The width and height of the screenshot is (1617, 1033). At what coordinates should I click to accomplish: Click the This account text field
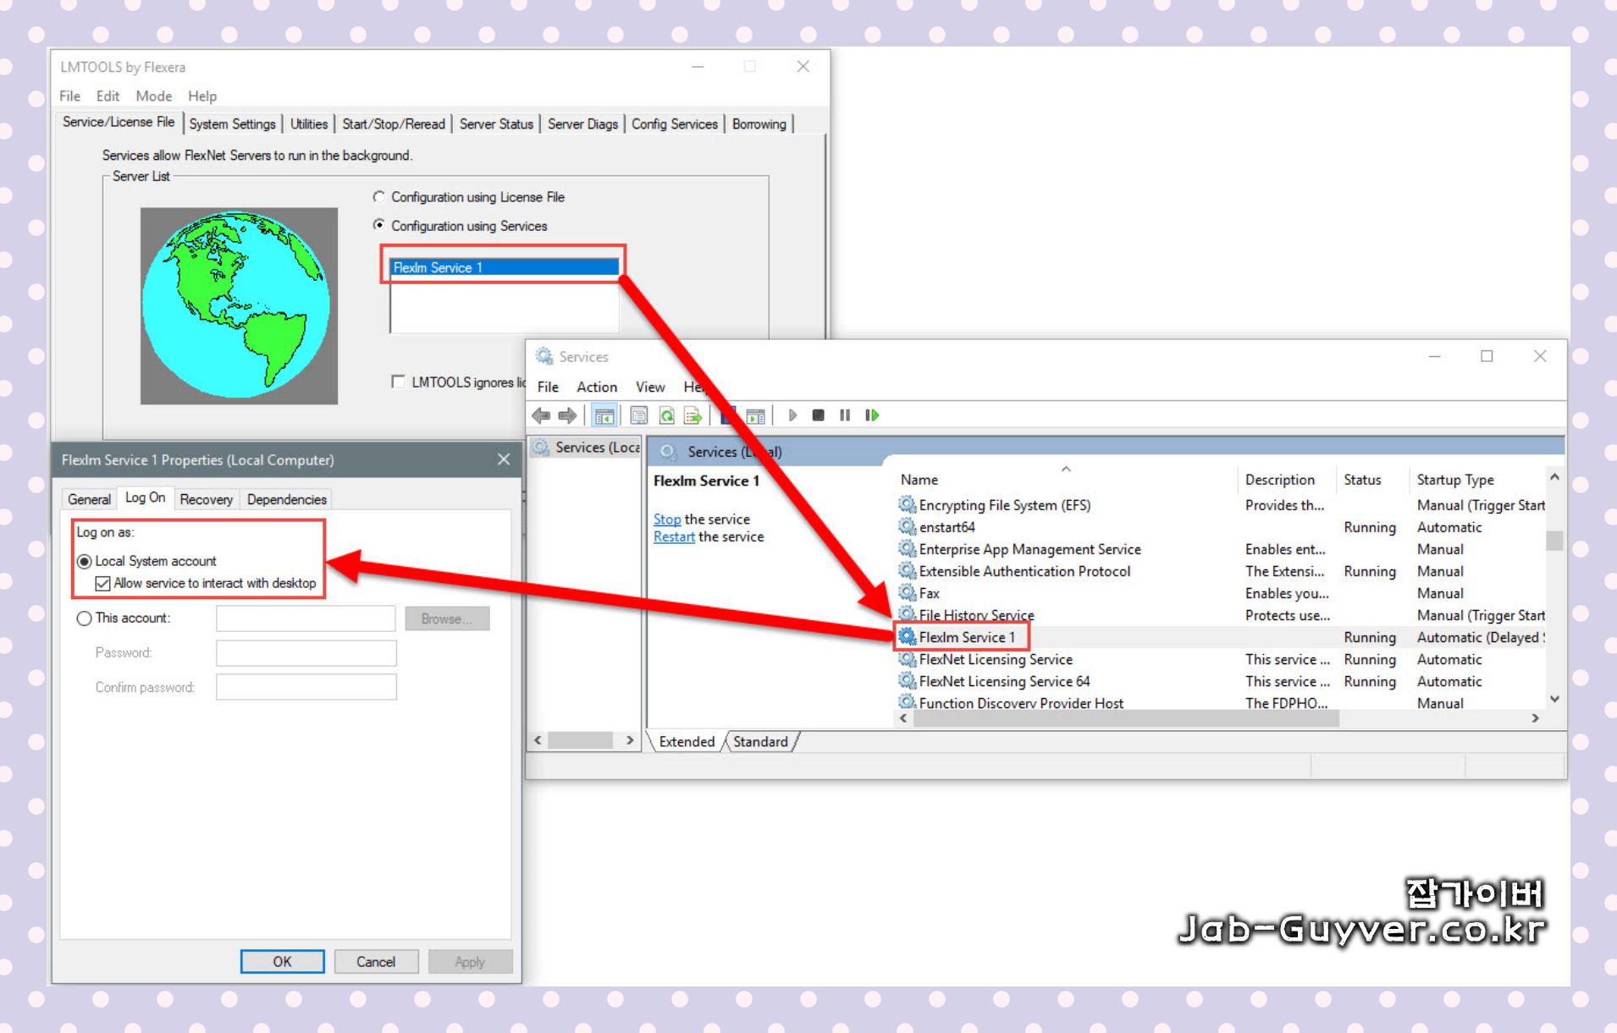click(306, 618)
